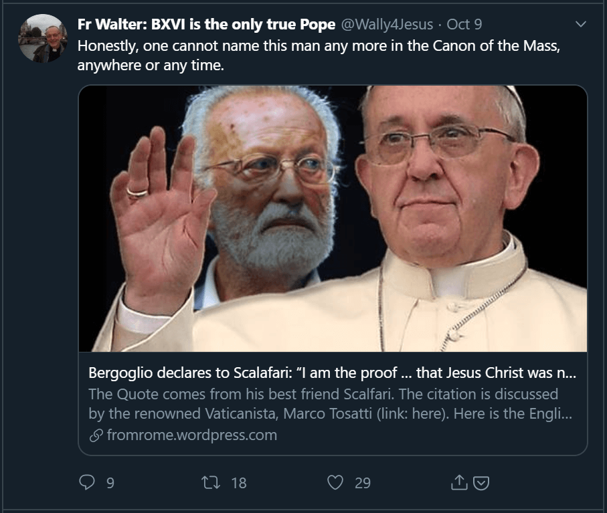Click the like count 29
Screen dimensions: 607x513
[x=363, y=483]
